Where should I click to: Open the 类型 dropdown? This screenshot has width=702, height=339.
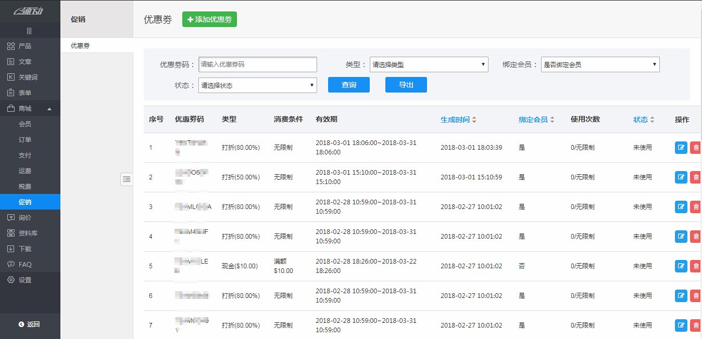tap(428, 64)
